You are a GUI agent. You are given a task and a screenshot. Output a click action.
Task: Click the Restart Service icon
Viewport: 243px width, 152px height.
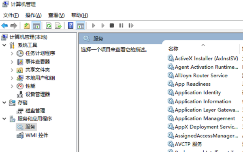pyautogui.click(x=131, y=25)
